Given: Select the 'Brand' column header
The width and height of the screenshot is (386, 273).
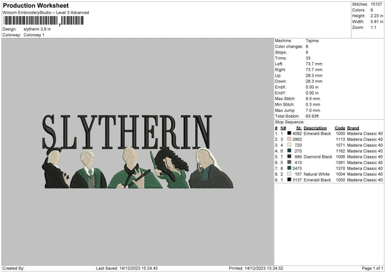Looking at the screenshot, I should click(x=353, y=128).
